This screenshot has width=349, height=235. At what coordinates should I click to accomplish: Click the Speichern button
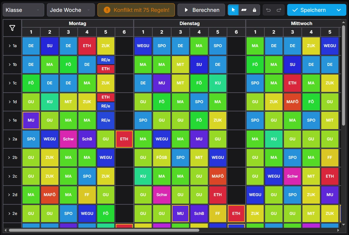309,10
